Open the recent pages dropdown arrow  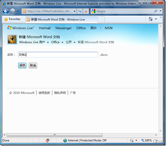pos(18,11)
